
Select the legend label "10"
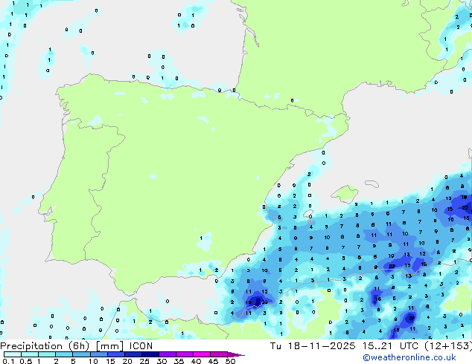tap(93, 361)
